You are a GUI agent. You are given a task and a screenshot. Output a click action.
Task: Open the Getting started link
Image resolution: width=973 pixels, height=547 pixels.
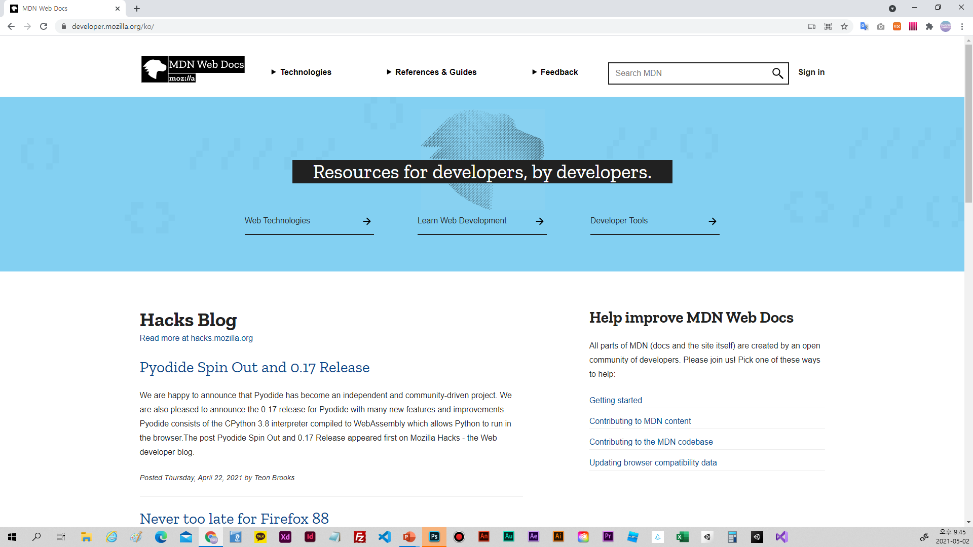[615, 400]
